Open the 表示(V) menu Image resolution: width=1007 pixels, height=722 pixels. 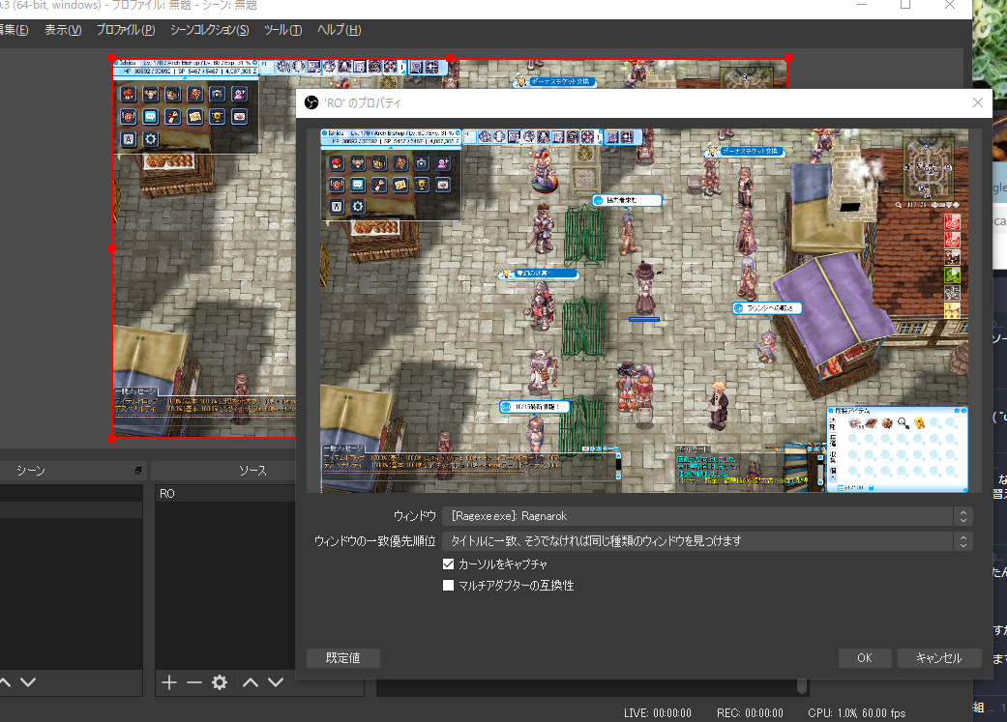tap(63, 30)
